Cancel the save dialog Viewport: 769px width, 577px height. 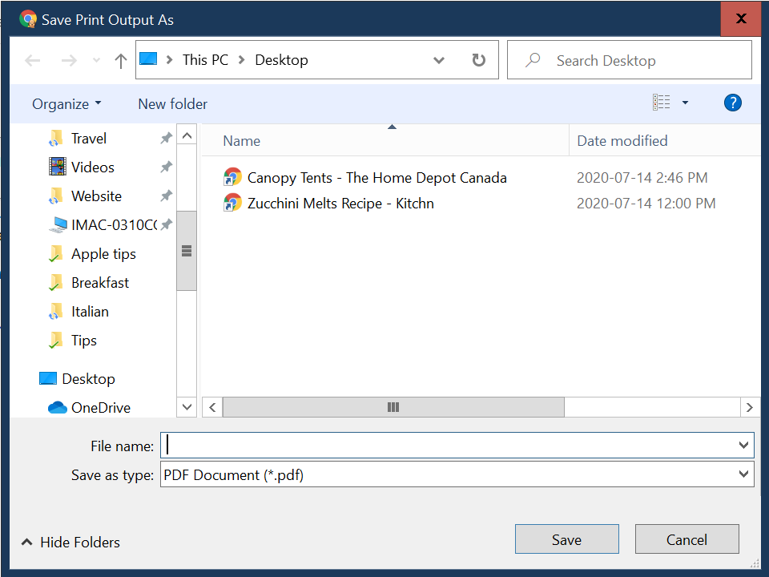(x=686, y=539)
